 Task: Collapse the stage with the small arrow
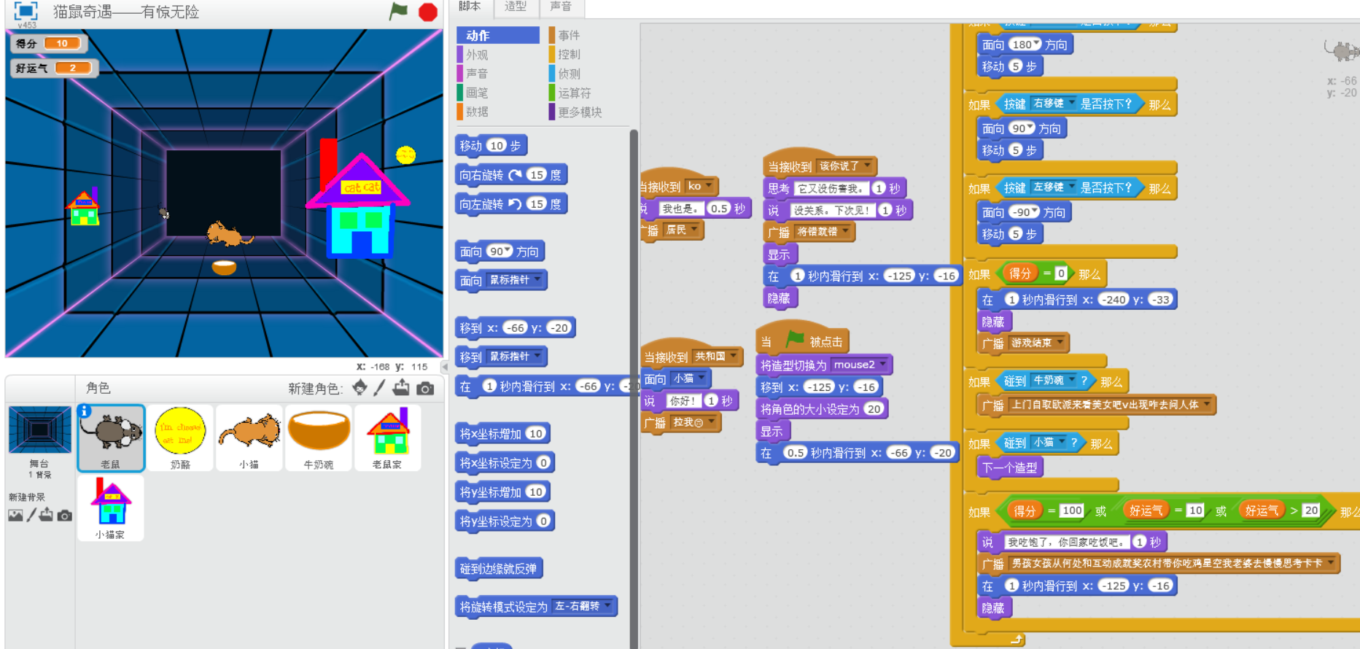pyautogui.click(x=445, y=366)
